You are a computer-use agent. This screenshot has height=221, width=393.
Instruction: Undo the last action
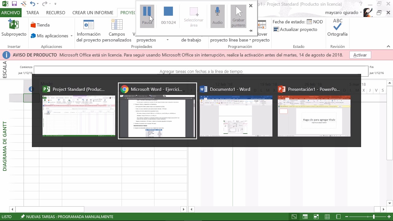[x=32, y=4]
